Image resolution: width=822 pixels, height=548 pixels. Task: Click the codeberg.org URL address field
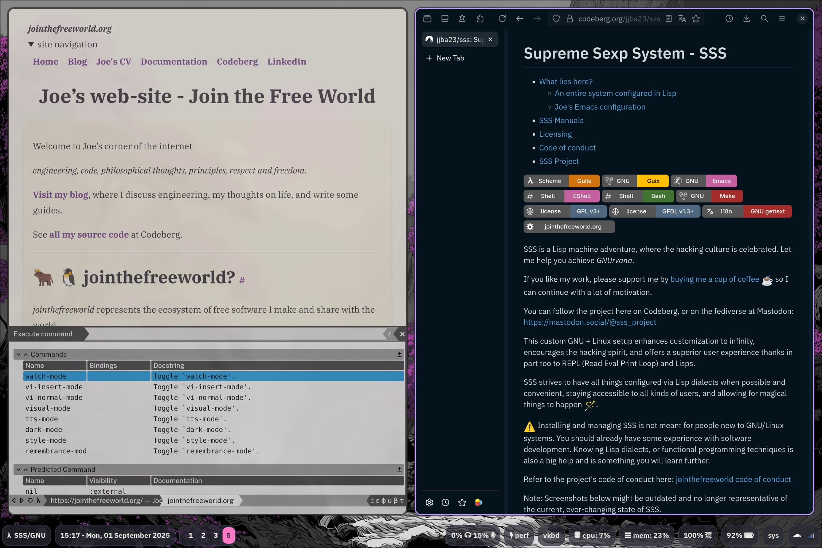tap(619, 19)
